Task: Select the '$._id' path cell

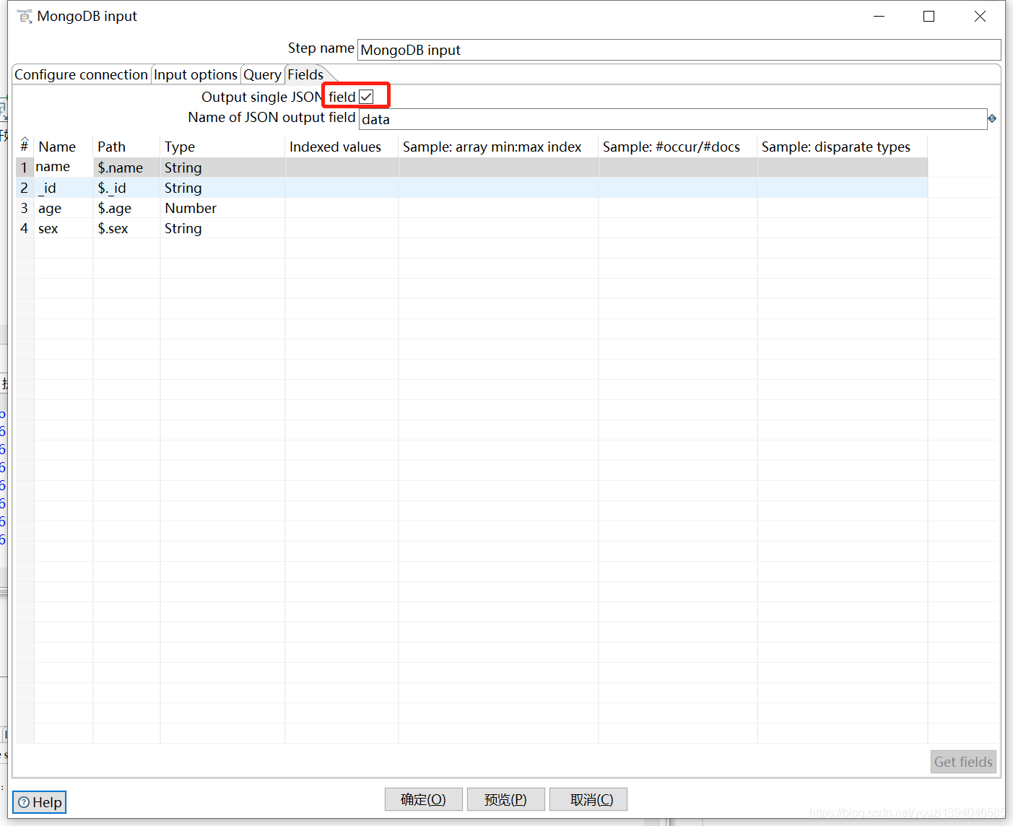Action: click(126, 188)
